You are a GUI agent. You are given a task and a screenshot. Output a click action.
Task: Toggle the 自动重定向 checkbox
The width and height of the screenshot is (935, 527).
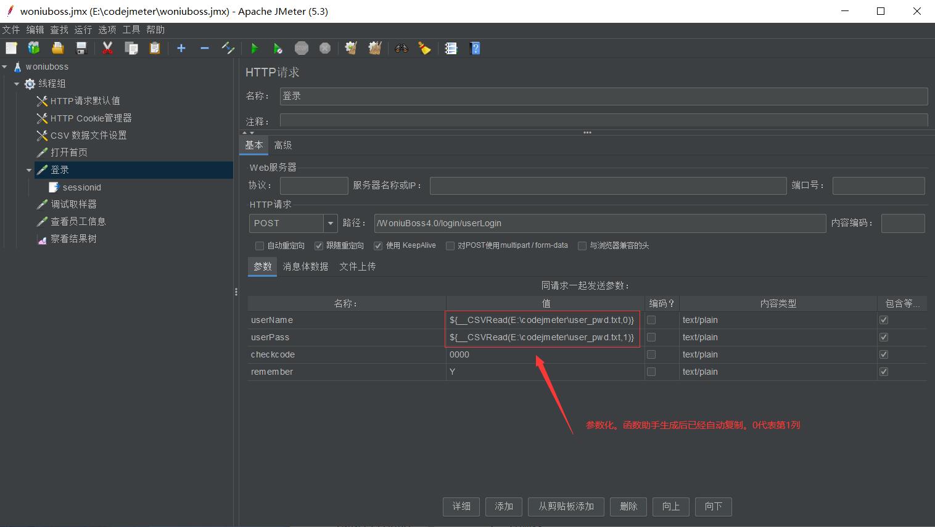point(260,245)
